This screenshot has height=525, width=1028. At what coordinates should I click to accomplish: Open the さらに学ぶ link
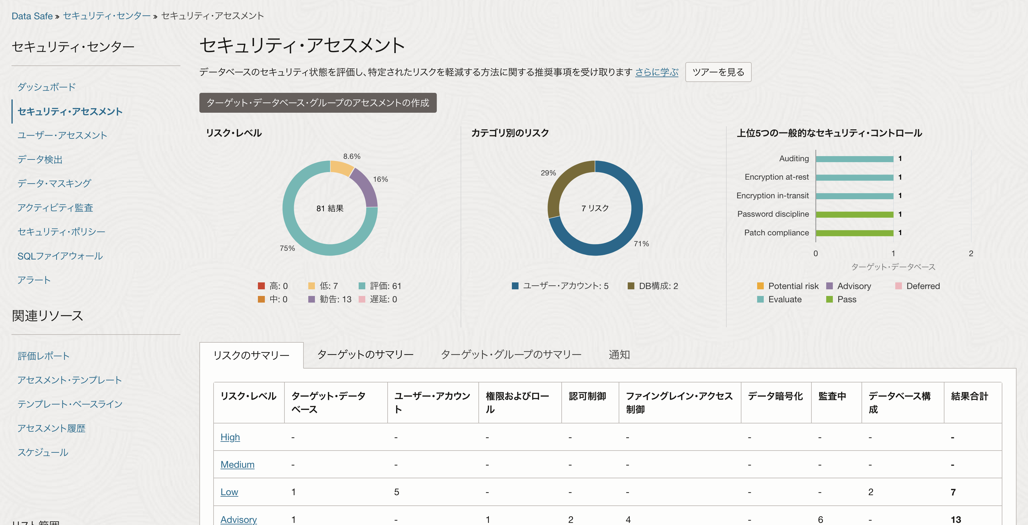click(x=656, y=72)
